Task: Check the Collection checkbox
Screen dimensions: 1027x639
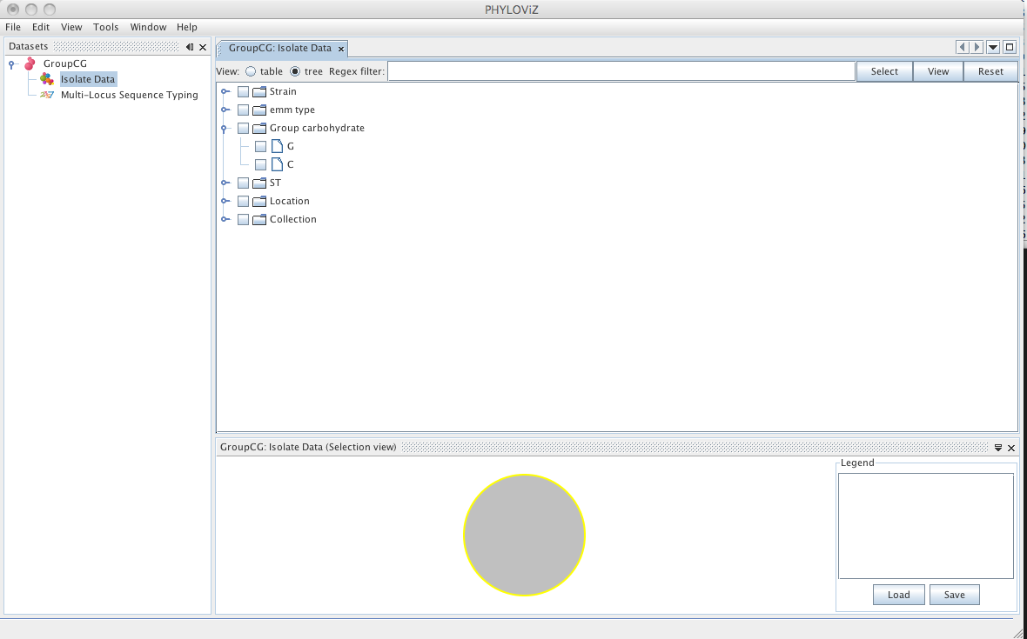Action: (x=243, y=220)
